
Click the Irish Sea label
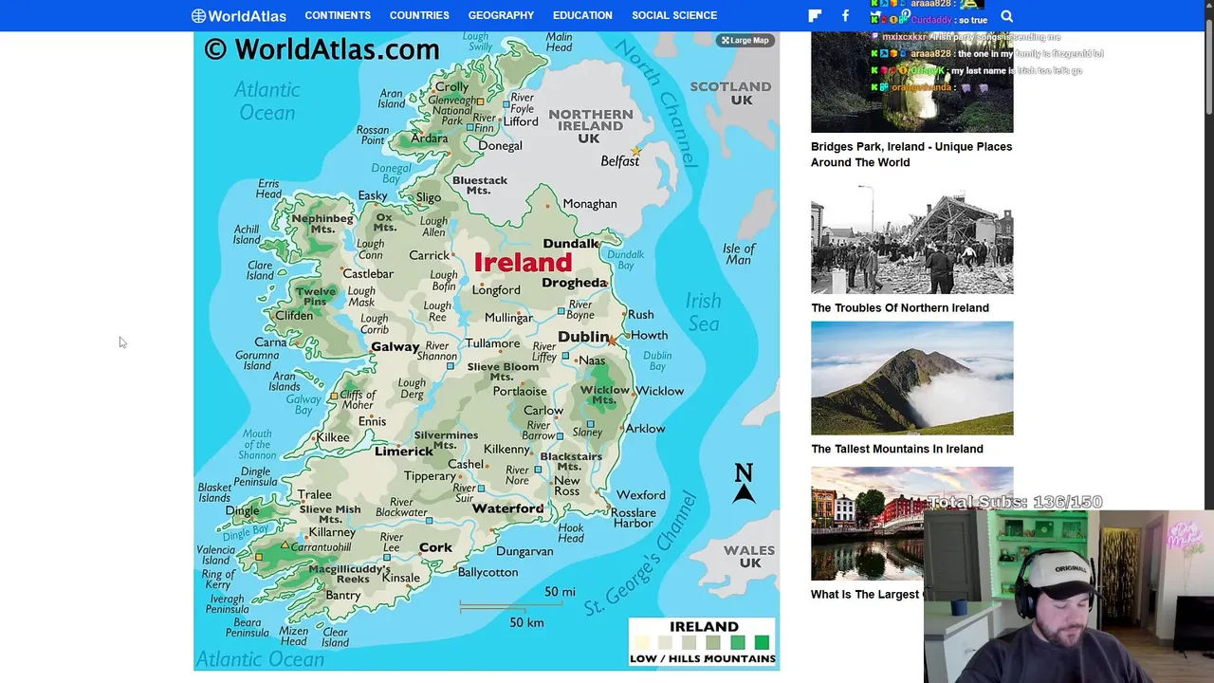703,312
